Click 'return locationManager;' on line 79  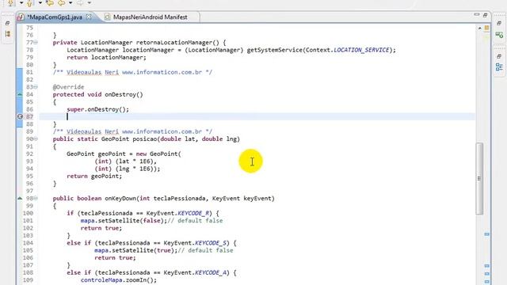point(106,58)
